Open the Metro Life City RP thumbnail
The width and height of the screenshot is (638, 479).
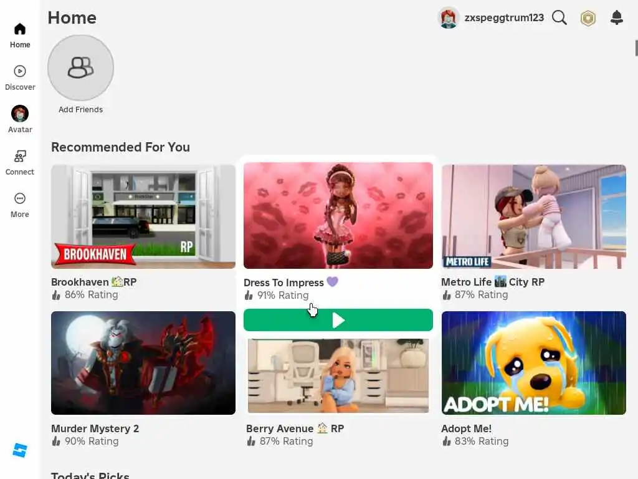point(533,216)
